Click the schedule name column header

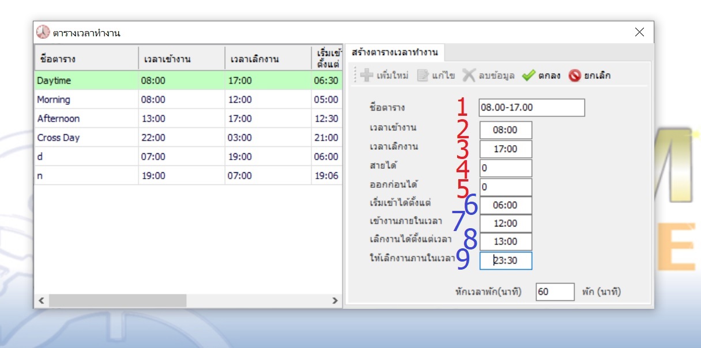pos(86,59)
